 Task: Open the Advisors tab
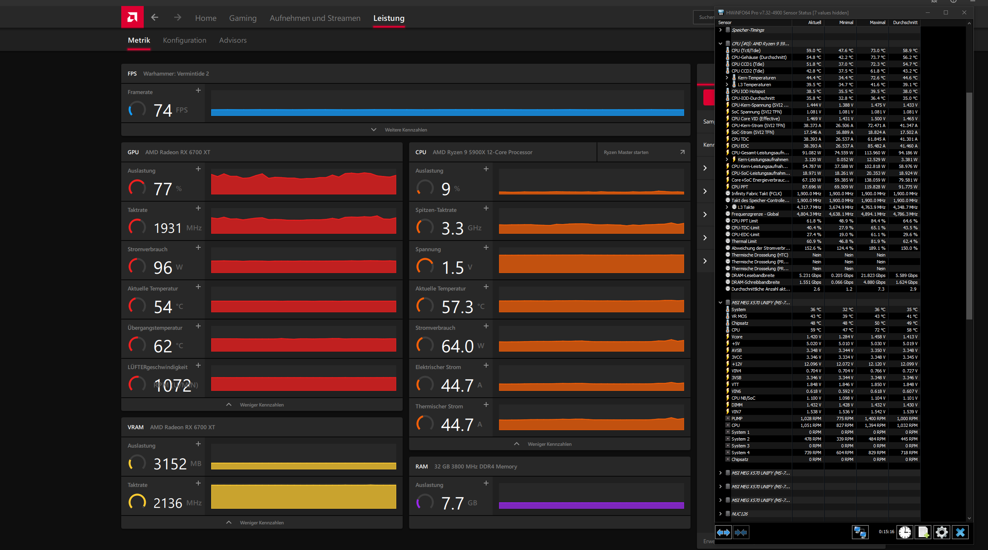pyautogui.click(x=232, y=40)
